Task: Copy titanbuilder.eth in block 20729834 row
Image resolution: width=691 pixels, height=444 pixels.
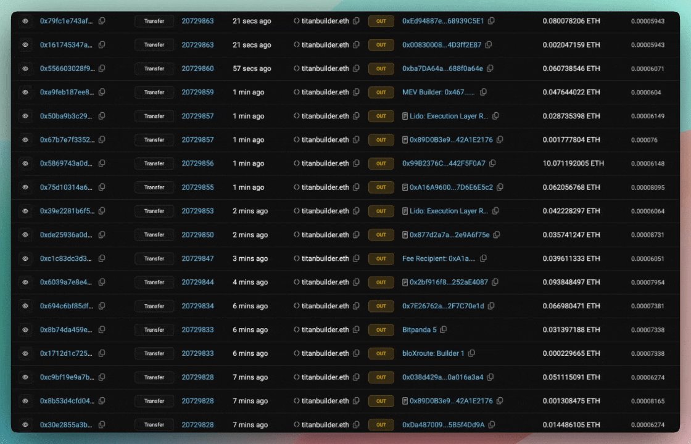Action: [x=356, y=306]
